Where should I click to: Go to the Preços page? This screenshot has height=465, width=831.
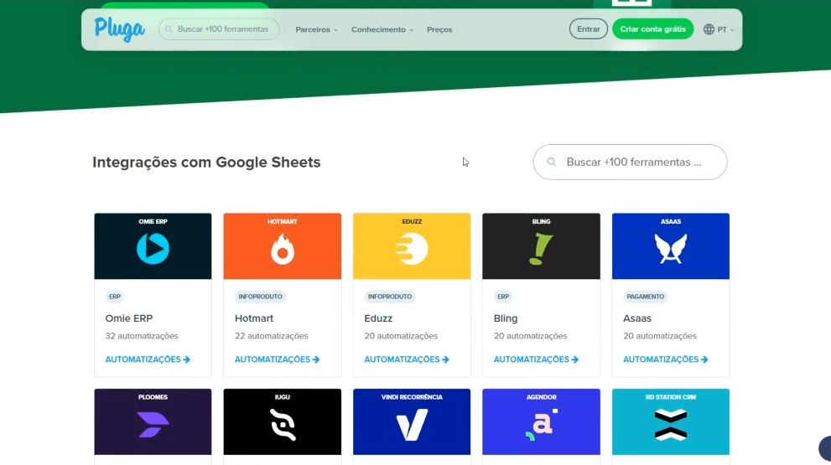pyautogui.click(x=439, y=29)
